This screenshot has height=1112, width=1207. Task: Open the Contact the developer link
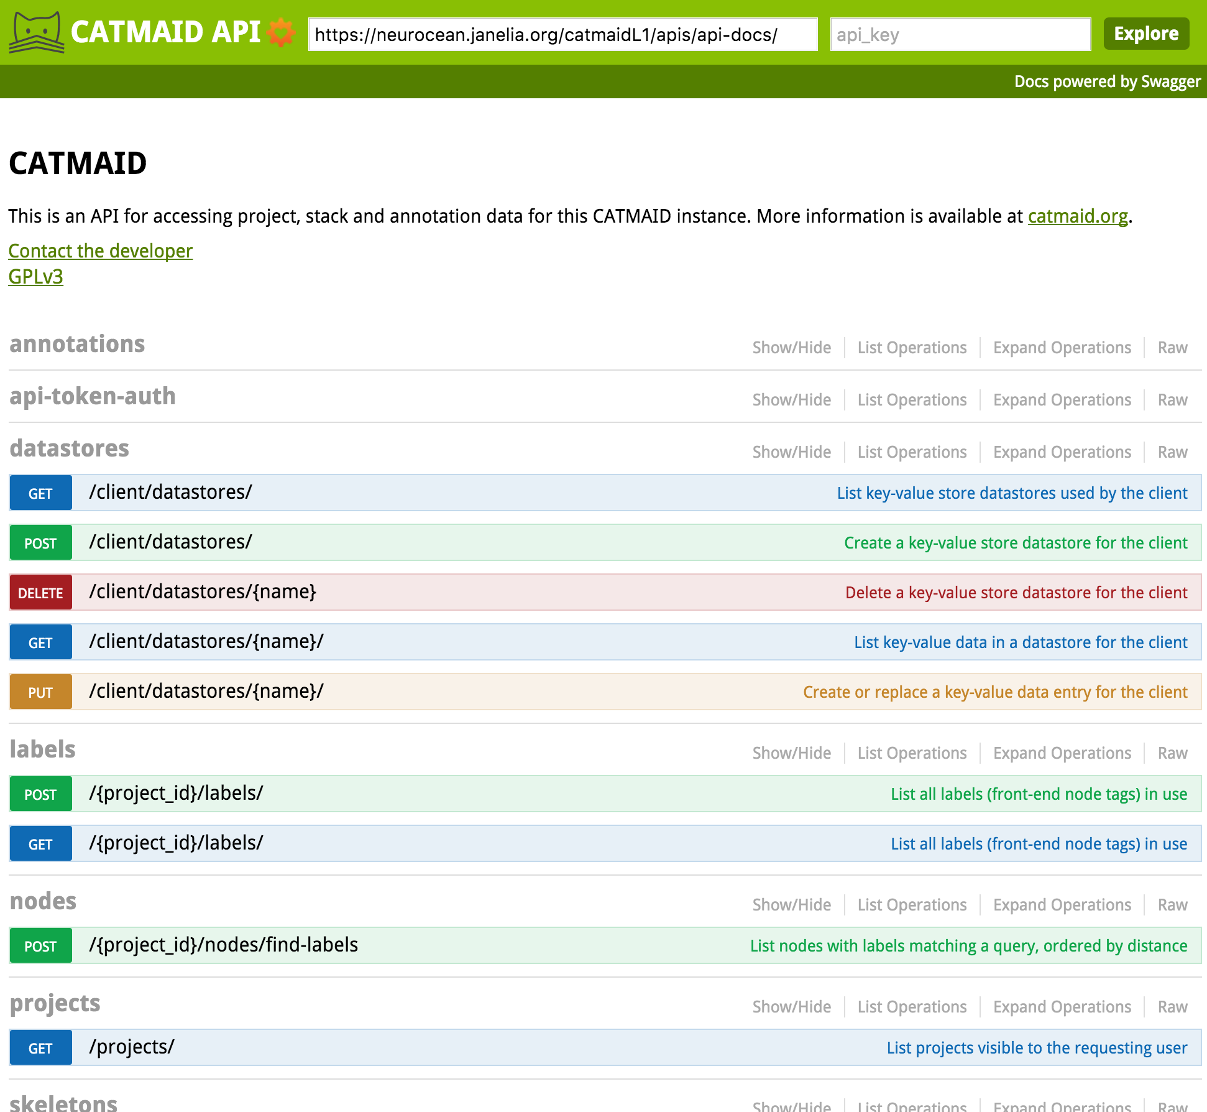101,251
